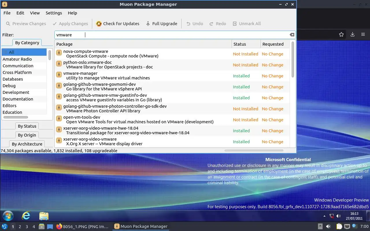Sort by the Status column header
The image size is (370, 231).
246,44
